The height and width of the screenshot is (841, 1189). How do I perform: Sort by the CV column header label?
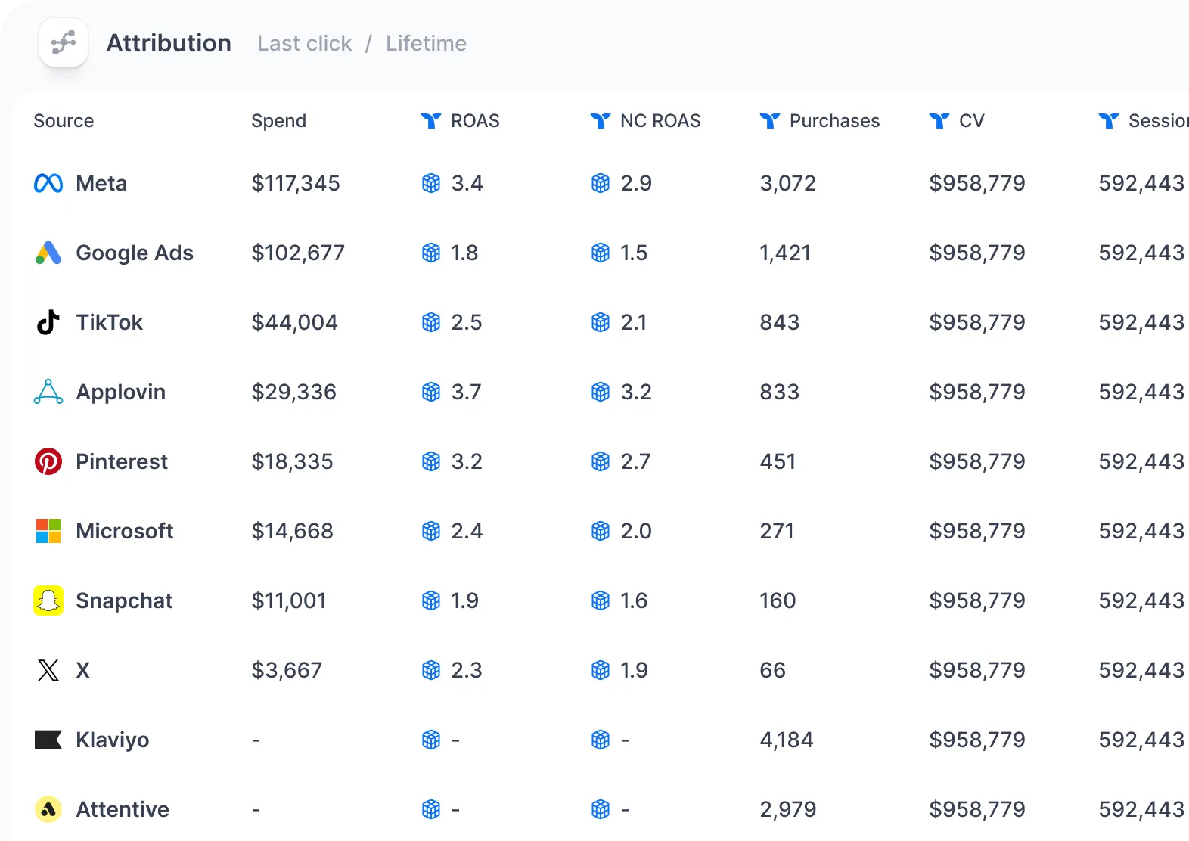972,121
